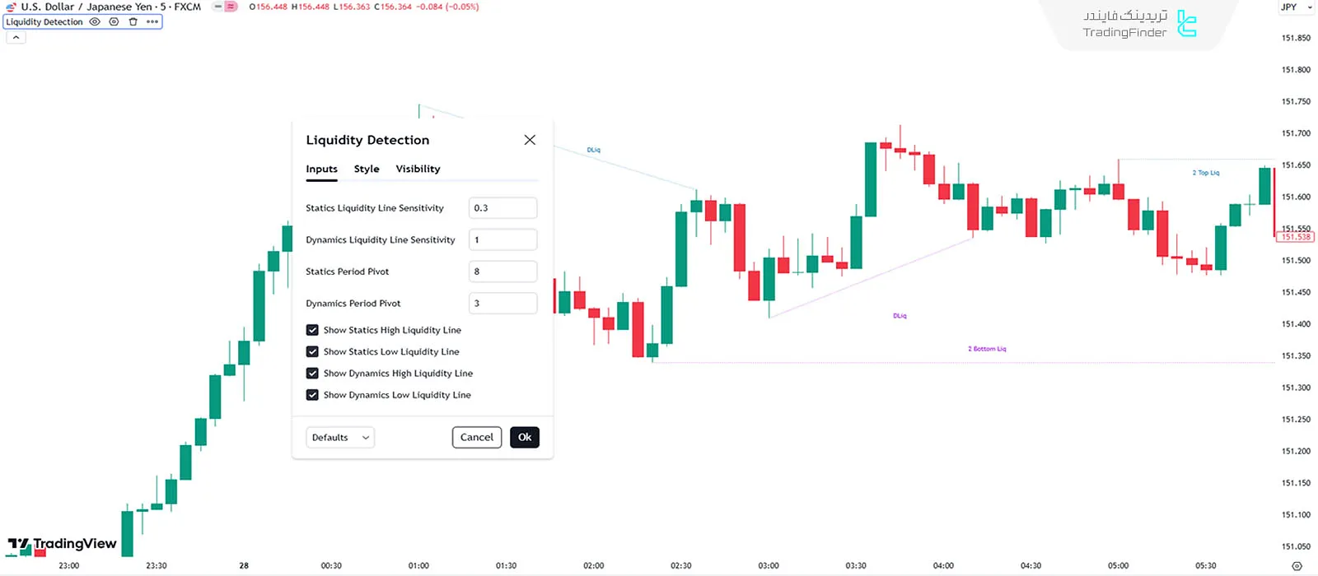Image resolution: width=1318 pixels, height=576 pixels.
Task: Click the Statics Period Pivot input field
Action: tap(502, 272)
